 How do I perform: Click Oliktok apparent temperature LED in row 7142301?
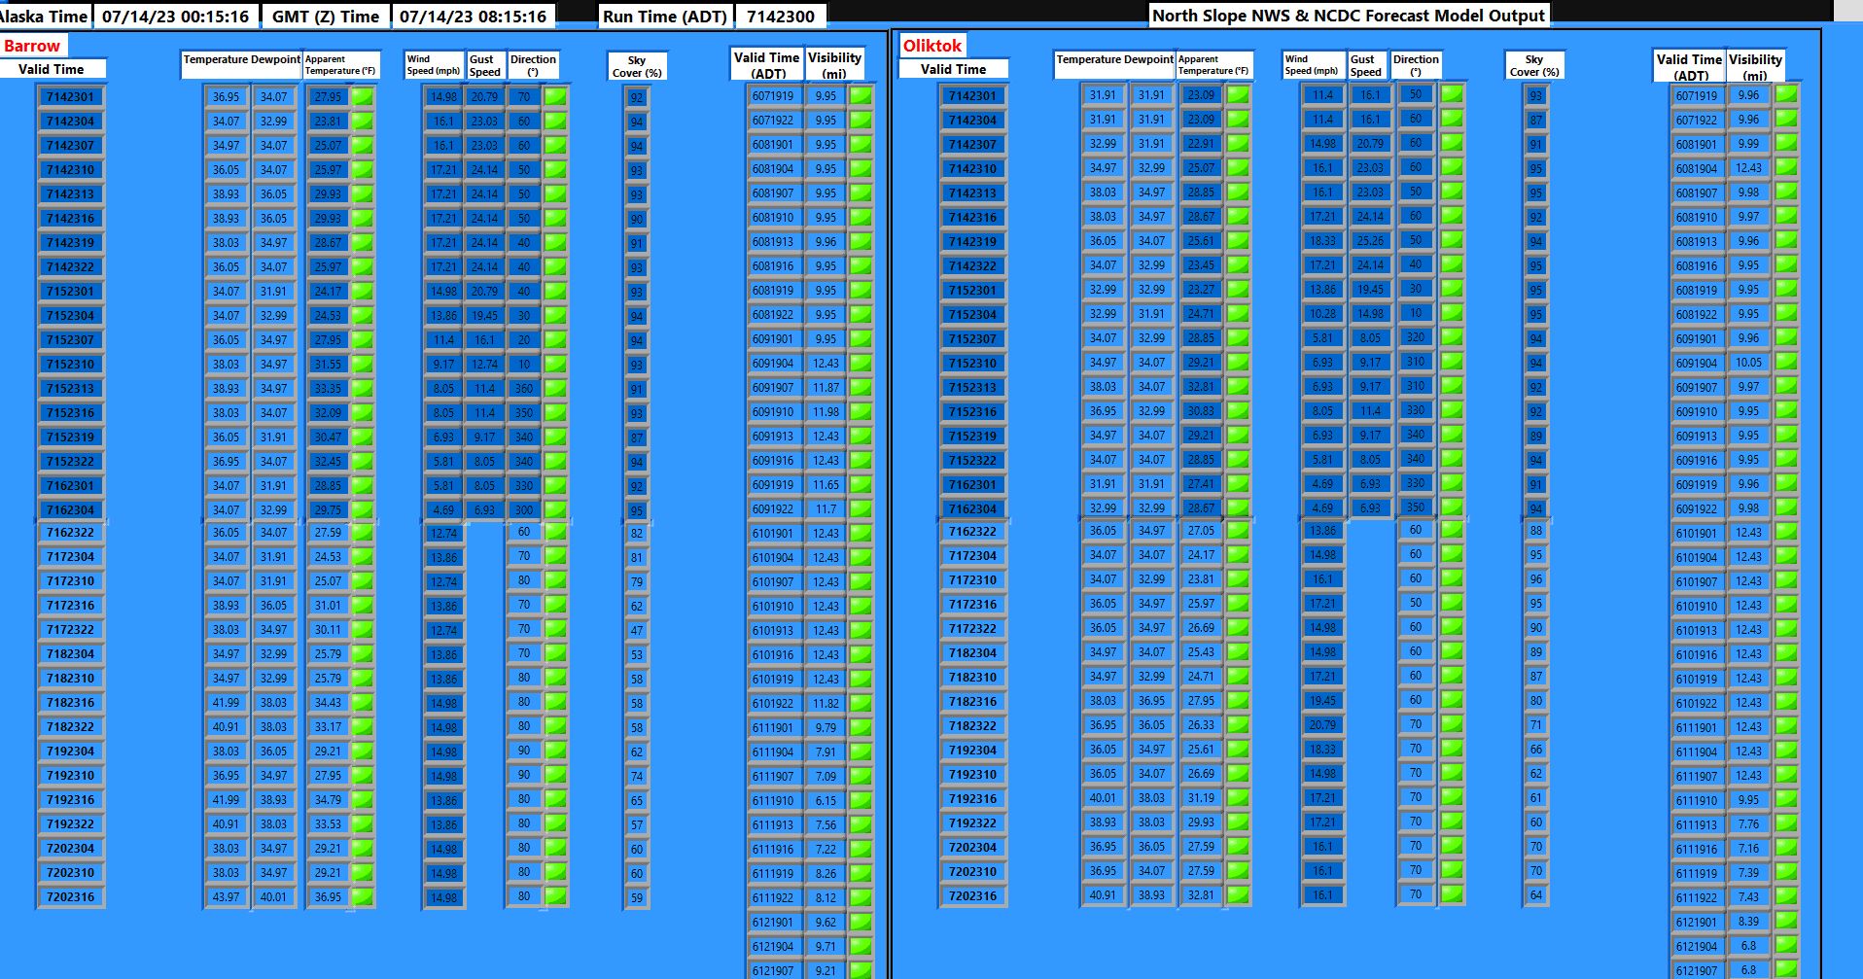coord(1238,94)
